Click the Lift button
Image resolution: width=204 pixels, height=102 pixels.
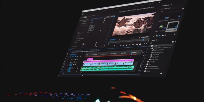tap(137, 44)
